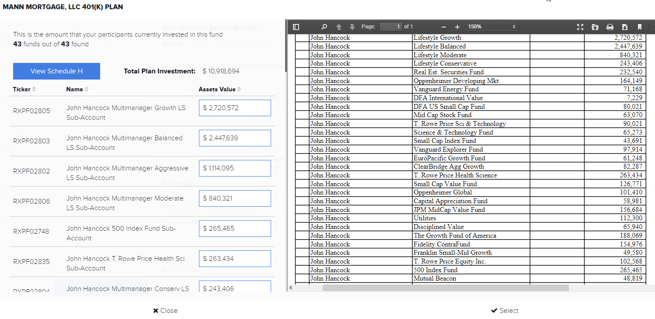Sort funds by Ticker column
Screen dimensions: 655x319
(24, 89)
